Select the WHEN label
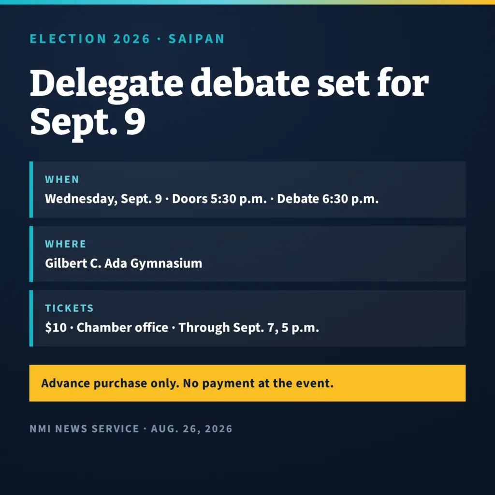The width and height of the screenshot is (495, 495). [62, 179]
